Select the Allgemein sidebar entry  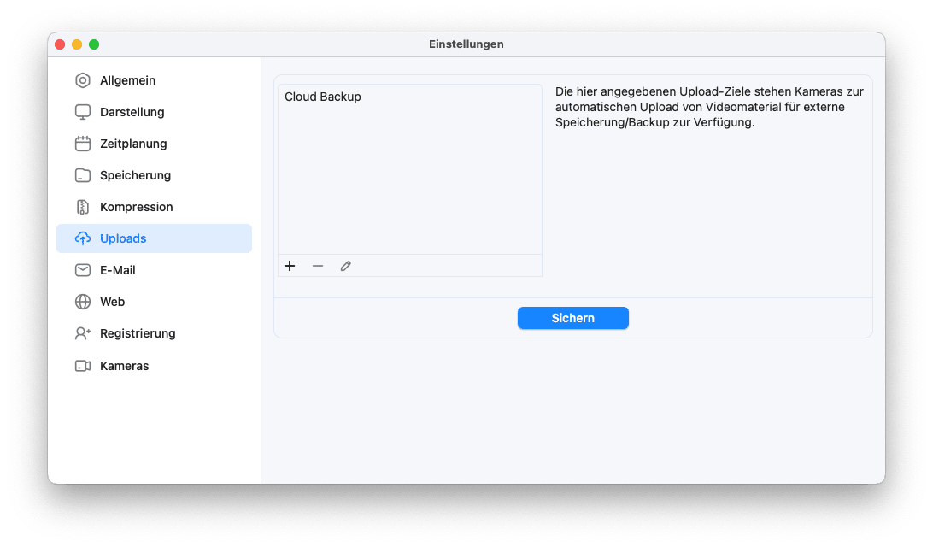coord(128,79)
